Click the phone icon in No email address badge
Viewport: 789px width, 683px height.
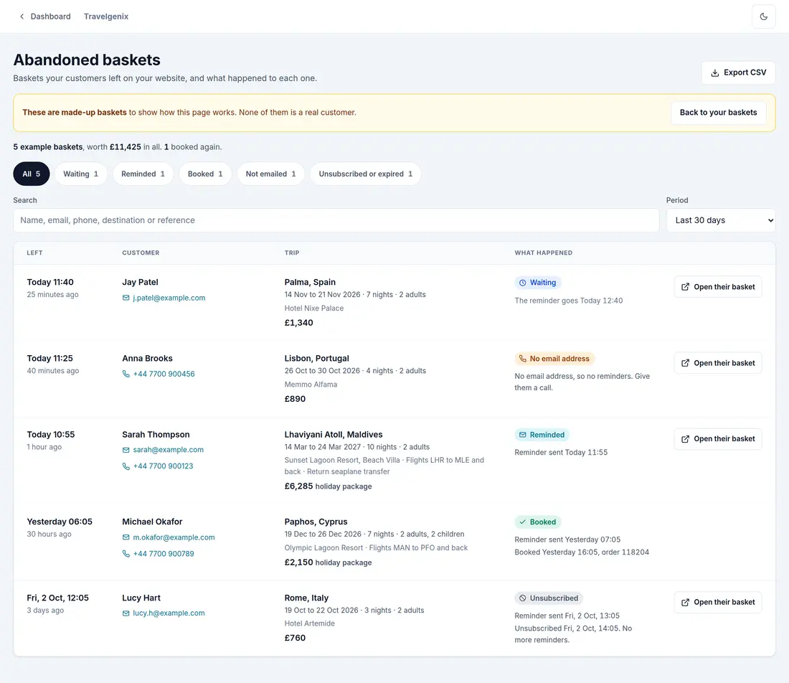522,359
